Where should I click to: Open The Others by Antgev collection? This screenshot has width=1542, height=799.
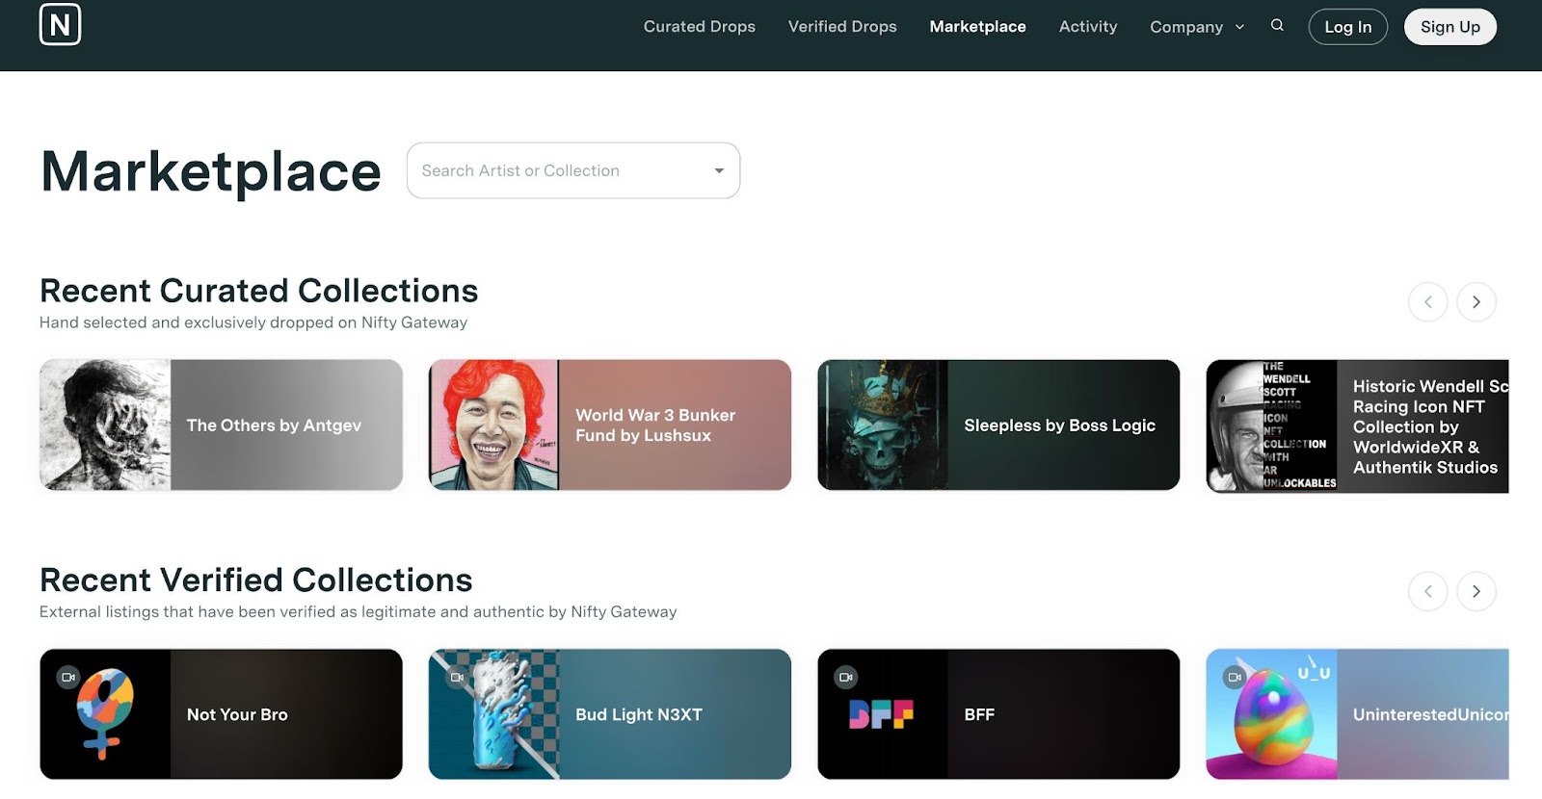[221, 425]
